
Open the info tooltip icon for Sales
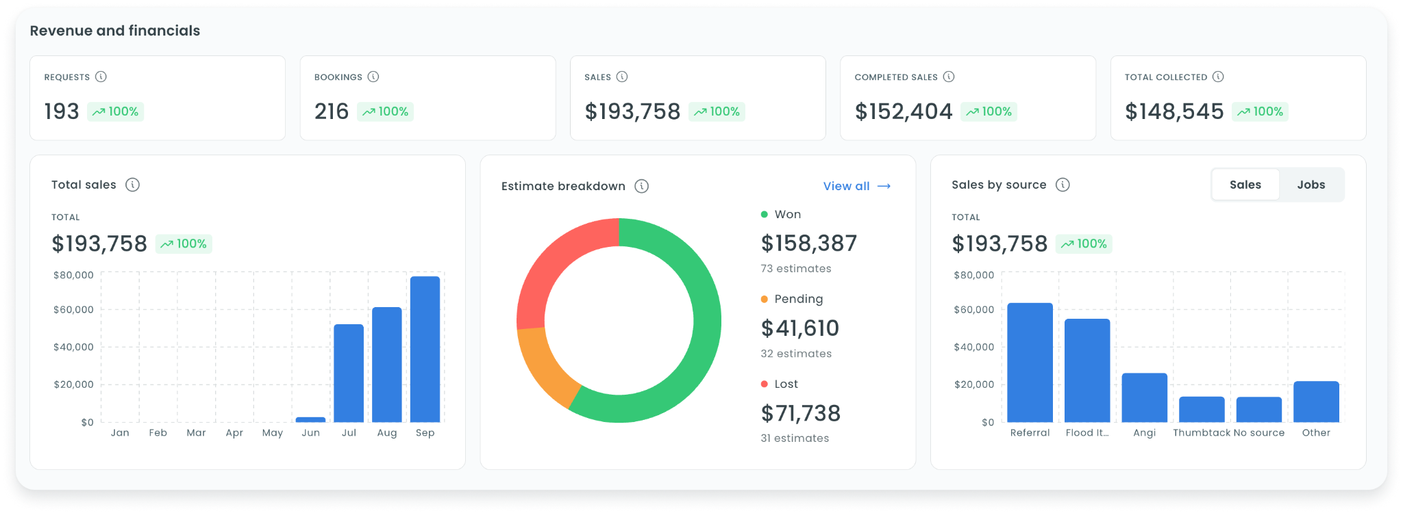tap(622, 77)
